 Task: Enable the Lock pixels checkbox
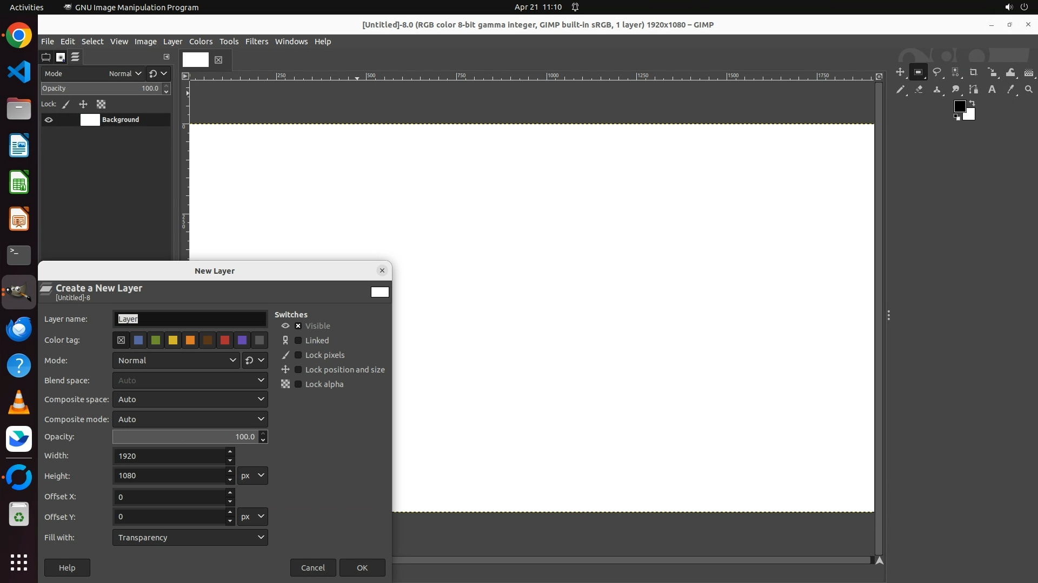(x=298, y=355)
